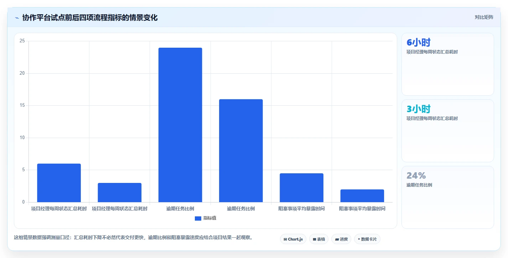Click the blue legend swatch for 指标值
This screenshot has width=508, height=258.
198,218
